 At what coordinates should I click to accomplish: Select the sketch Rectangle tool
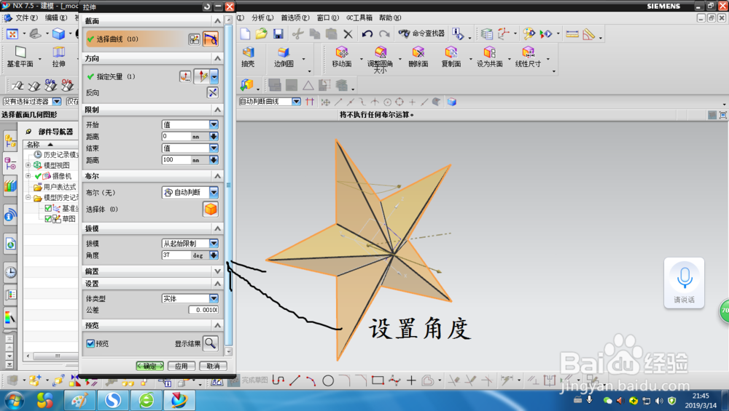point(378,381)
